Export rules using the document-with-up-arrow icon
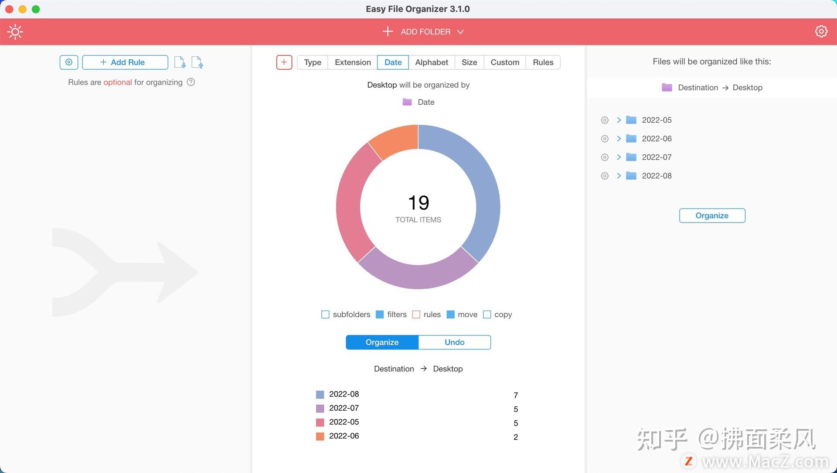 [197, 62]
